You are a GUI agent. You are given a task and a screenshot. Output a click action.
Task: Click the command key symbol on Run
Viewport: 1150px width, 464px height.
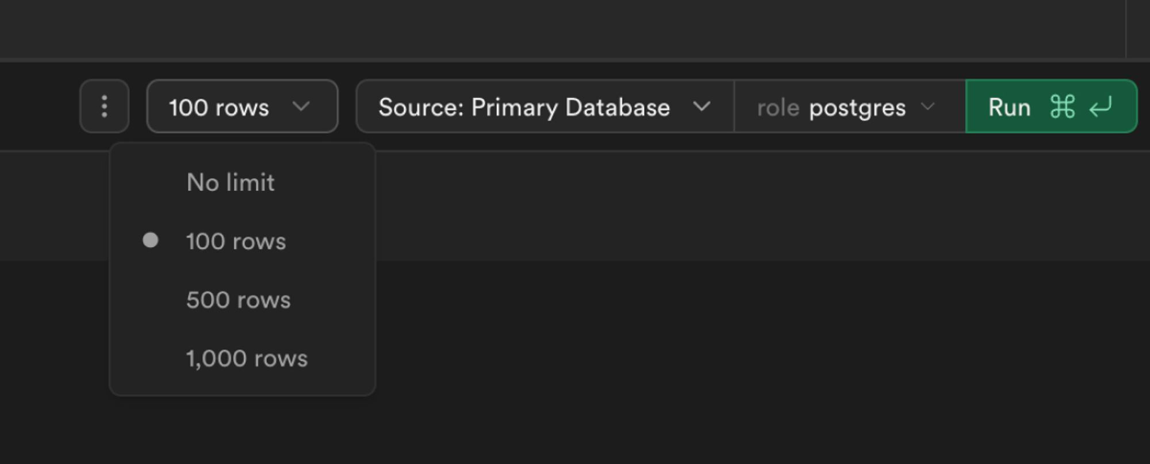click(x=1062, y=107)
